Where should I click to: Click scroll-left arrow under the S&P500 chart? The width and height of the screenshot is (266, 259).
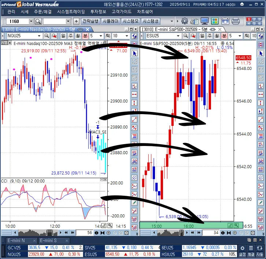coord(154,233)
